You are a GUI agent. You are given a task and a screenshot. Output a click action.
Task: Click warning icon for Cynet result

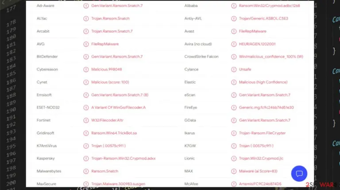coord(86,82)
